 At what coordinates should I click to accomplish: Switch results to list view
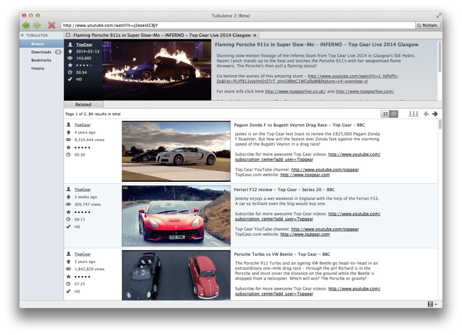point(394,114)
